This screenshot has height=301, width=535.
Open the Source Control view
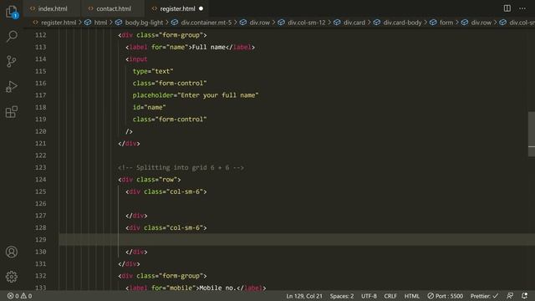point(12,61)
